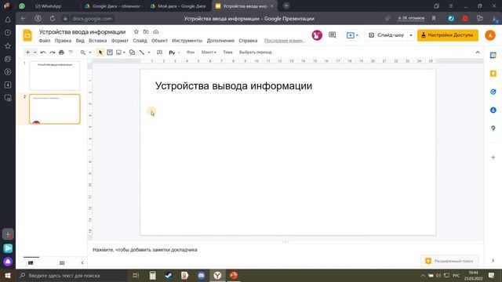Open the Maps side panel icon
This screenshot has width=502, height=282.
pos(493,128)
